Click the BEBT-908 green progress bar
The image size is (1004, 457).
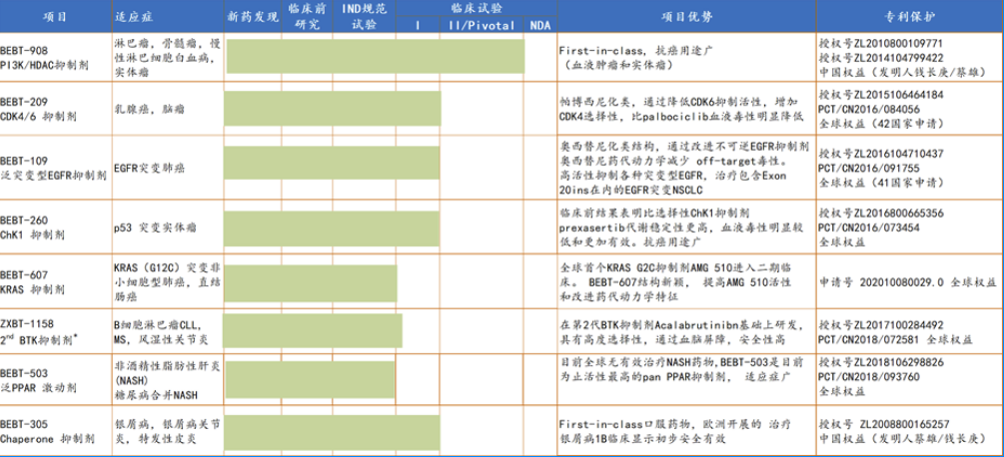click(376, 56)
